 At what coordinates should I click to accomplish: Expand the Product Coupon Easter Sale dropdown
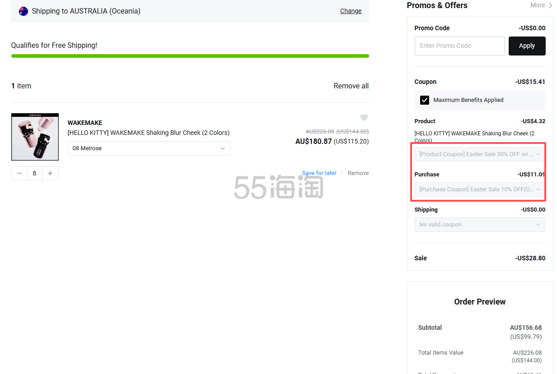479,154
